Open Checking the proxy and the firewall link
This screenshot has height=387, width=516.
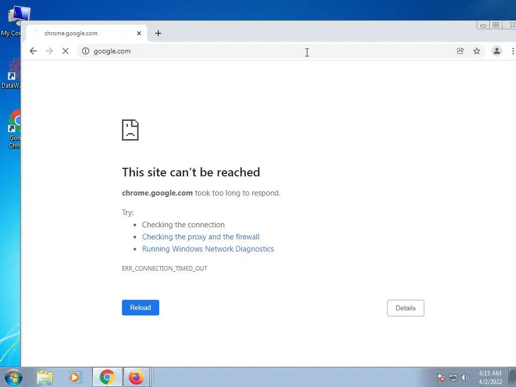(x=201, y=237)
